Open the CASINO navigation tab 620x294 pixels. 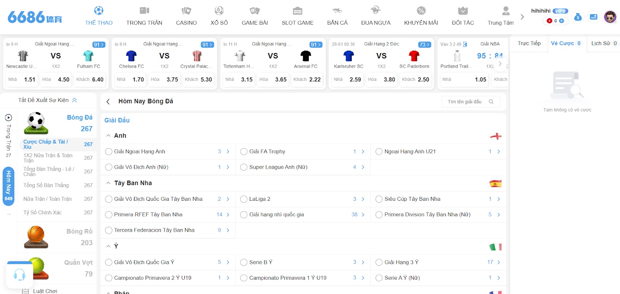click(x=186, y=16)
